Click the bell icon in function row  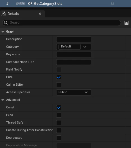point(112,3)
